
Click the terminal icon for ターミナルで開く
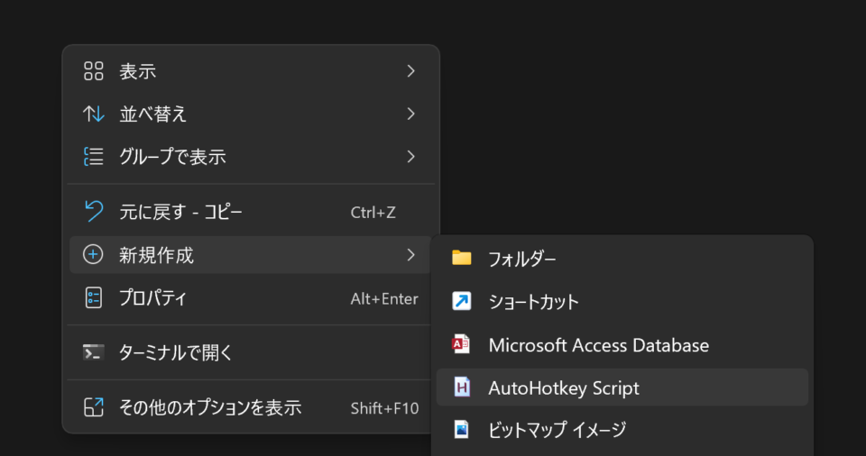tap(93, 352)
